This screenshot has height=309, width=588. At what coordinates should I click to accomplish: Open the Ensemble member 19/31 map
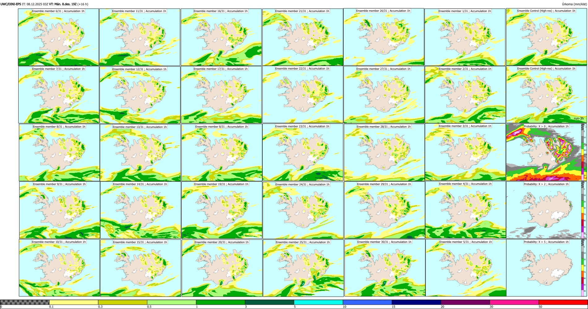tap(222, 210)
